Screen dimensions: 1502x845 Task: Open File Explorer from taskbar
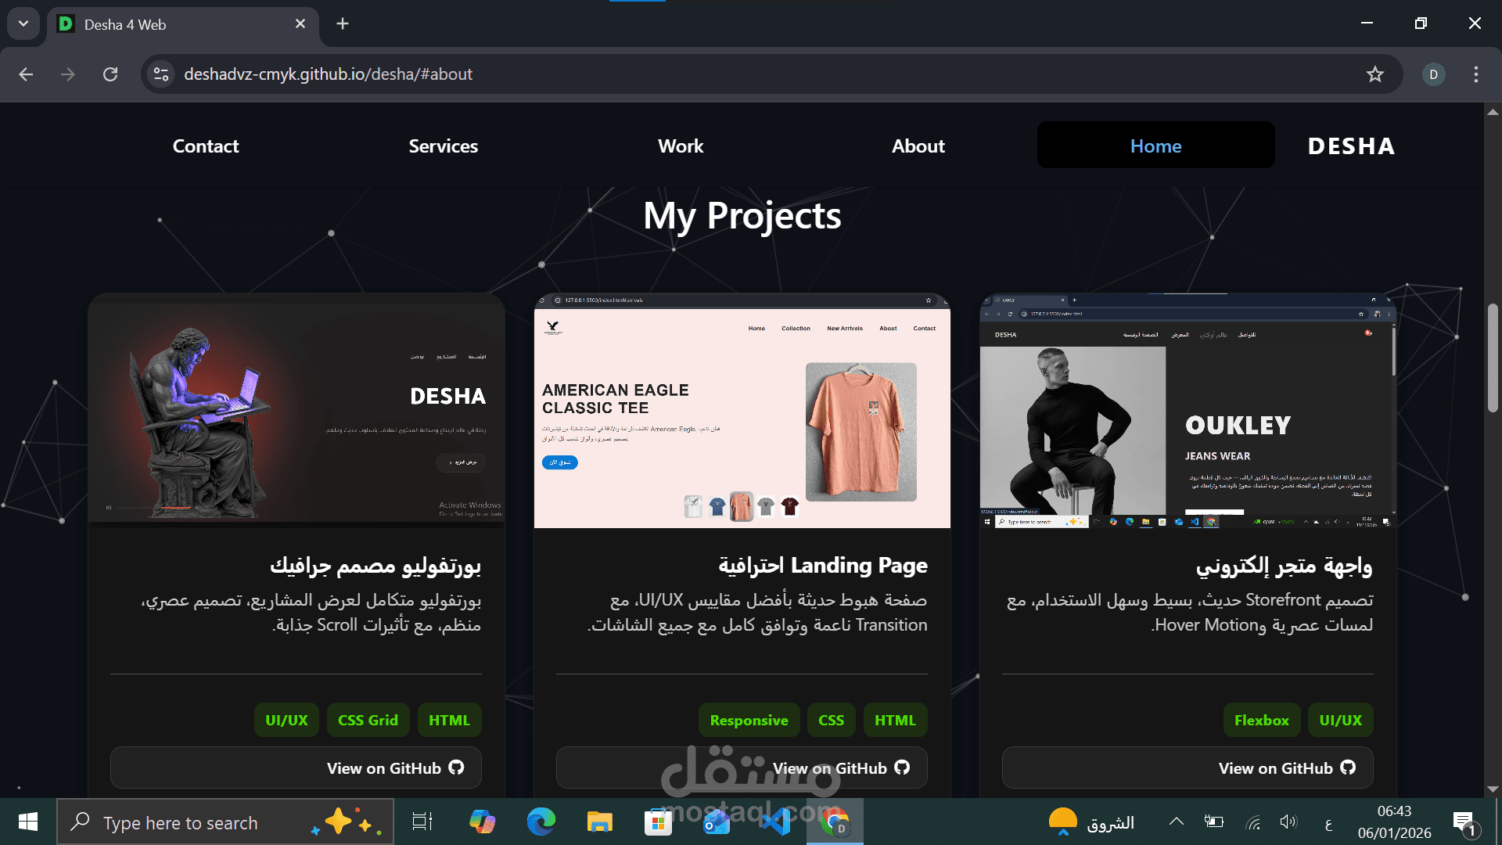click(x=599, y=822)
